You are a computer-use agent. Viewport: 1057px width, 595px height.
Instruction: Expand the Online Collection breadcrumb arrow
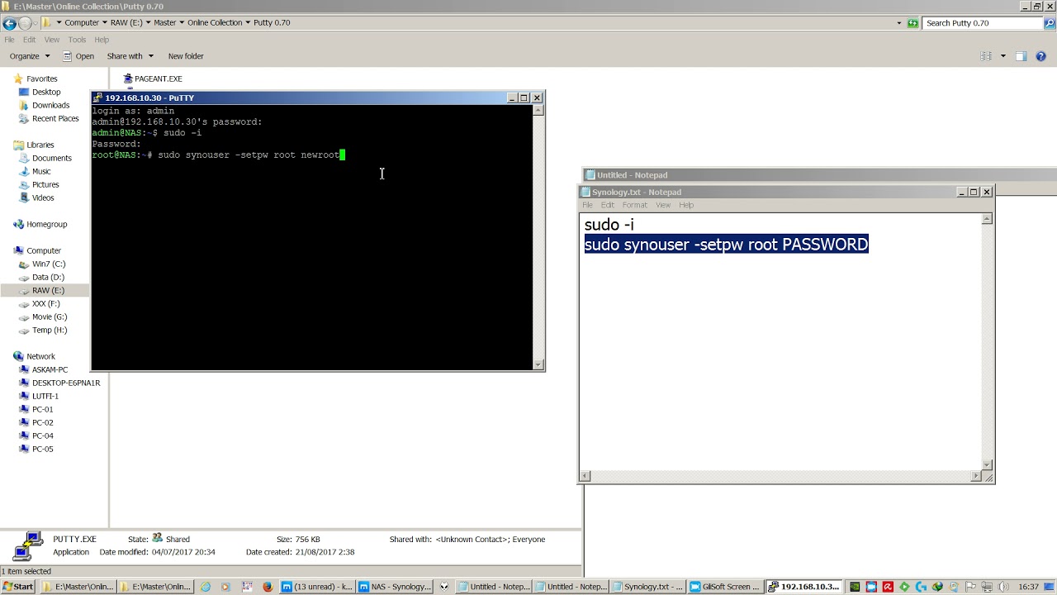click(248, 23)
